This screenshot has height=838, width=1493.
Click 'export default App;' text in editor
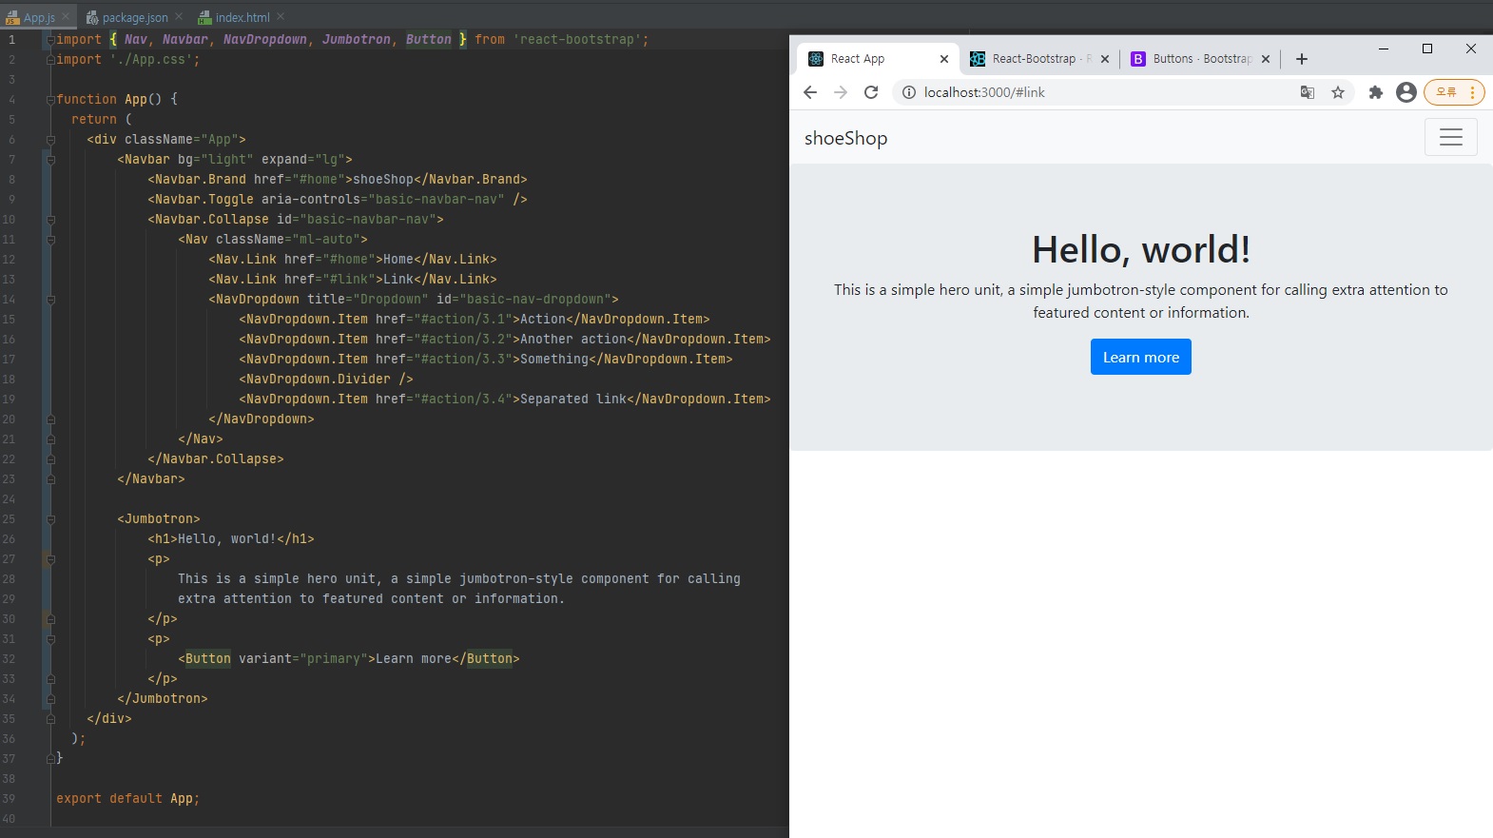pos(127,798)
